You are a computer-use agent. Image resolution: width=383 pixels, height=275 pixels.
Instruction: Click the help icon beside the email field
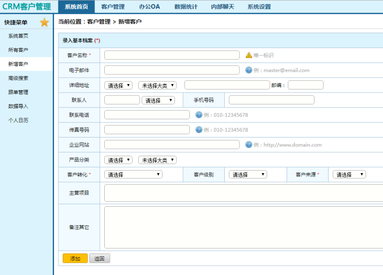tap(248, 70)
